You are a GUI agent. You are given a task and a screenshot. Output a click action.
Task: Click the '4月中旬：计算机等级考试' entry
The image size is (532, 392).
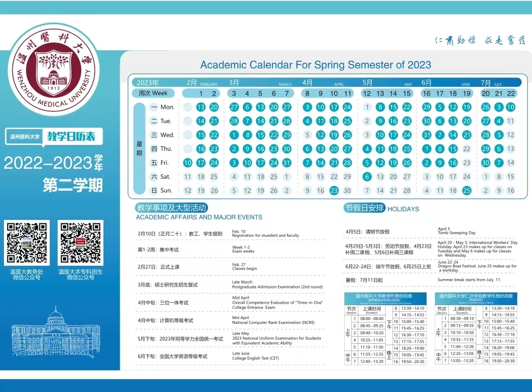pyautogui.click(x=165, y=321)
